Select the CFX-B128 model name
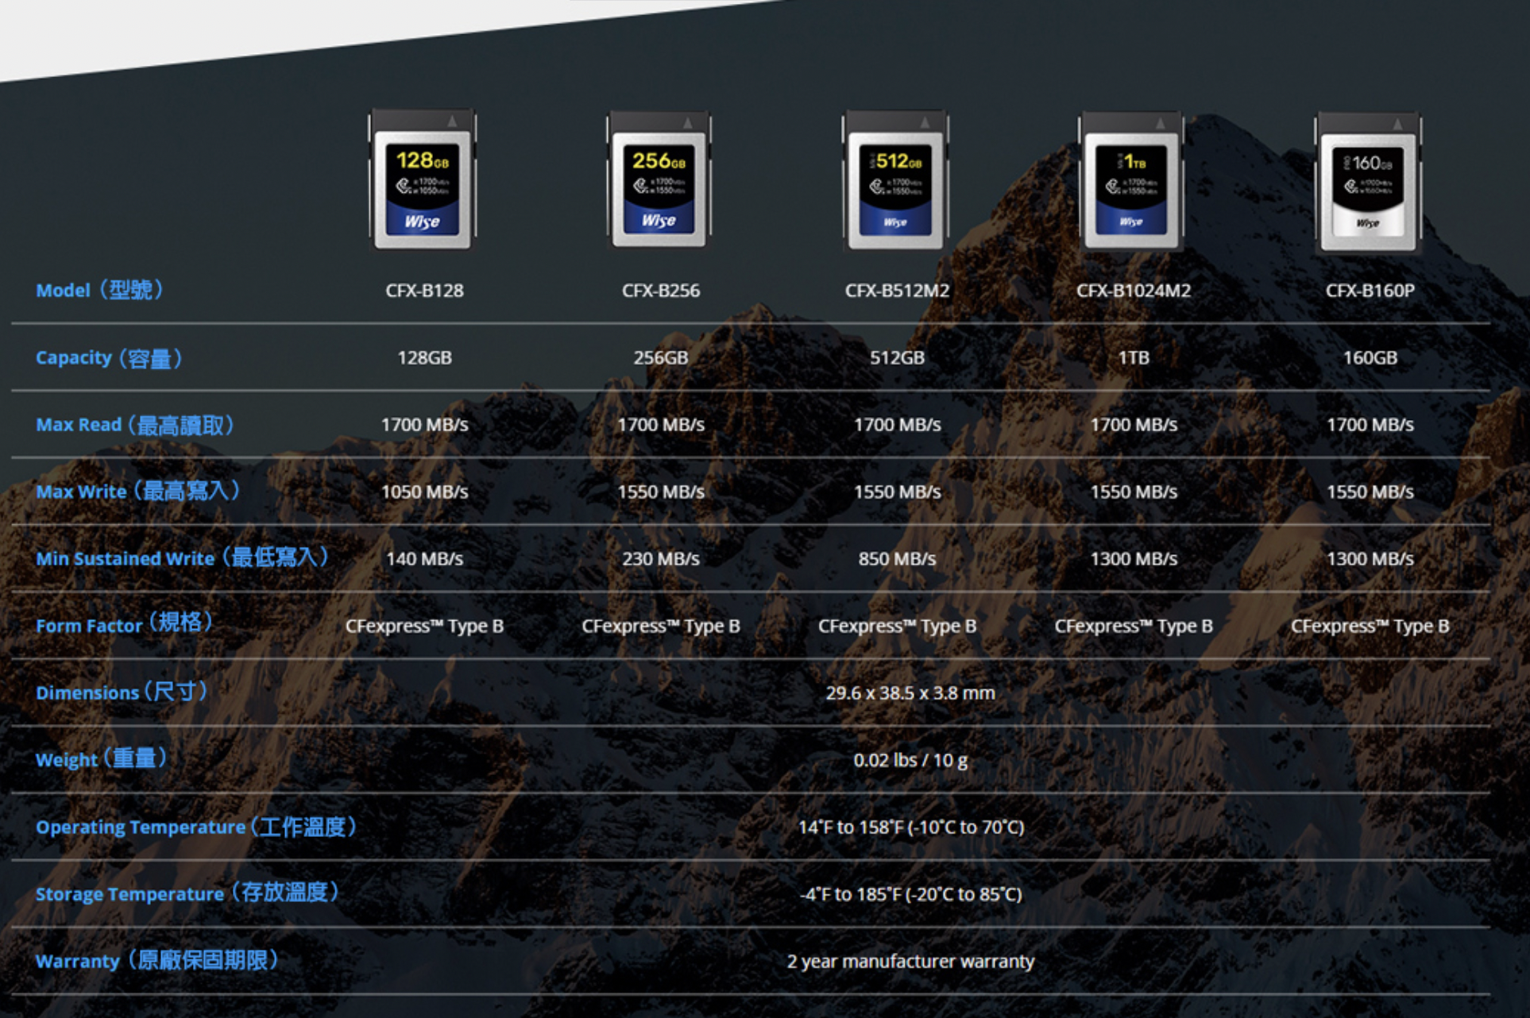The image size is (1530, 1018). tap(424, 291)
